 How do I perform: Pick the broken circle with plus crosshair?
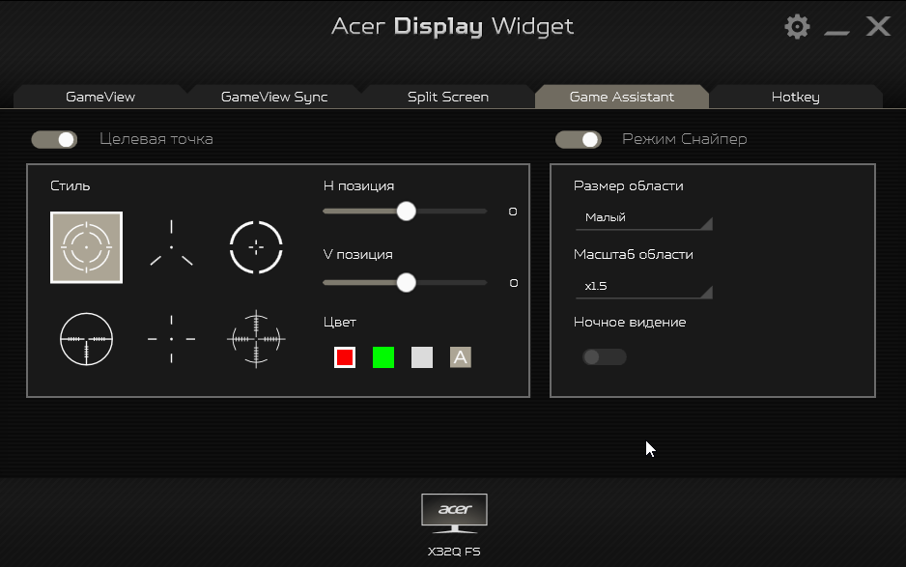coord(256,247)
